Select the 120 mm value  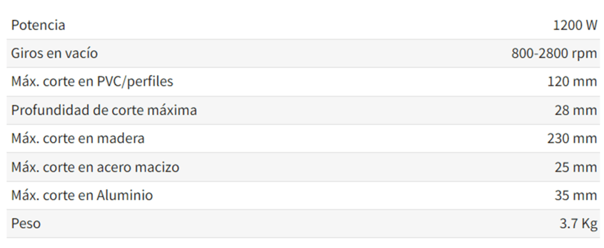click(572, 81)
